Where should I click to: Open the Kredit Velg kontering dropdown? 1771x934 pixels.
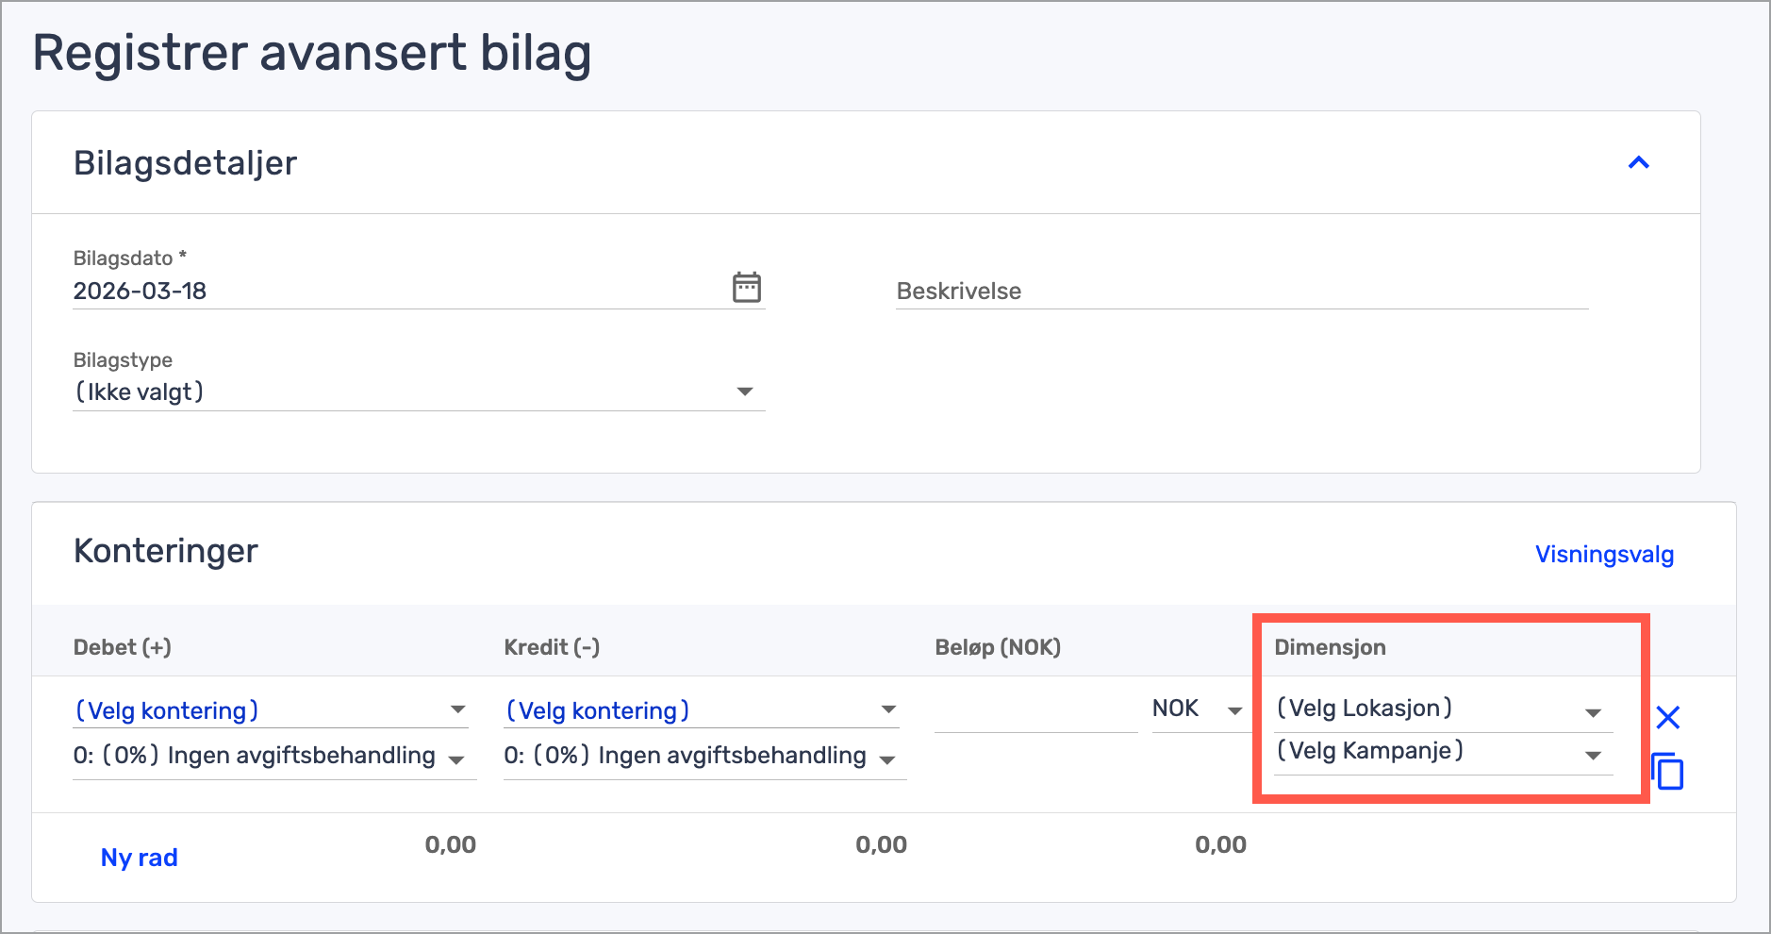[700, 710]
